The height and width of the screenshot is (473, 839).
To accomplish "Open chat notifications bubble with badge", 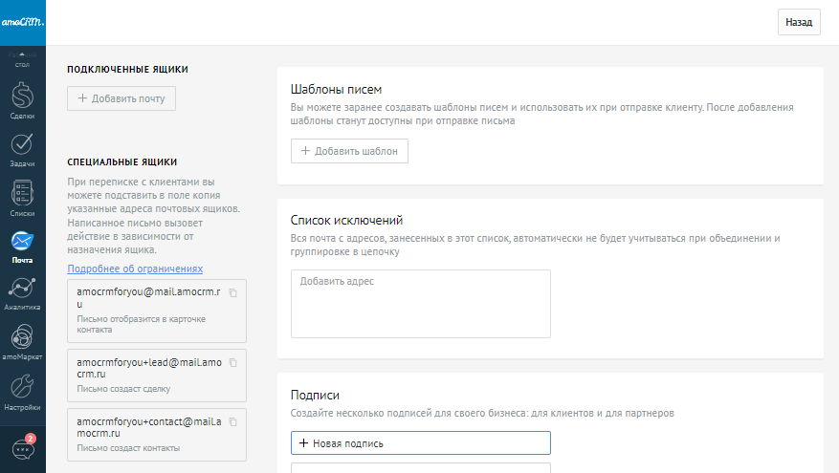I will [22, 448].
